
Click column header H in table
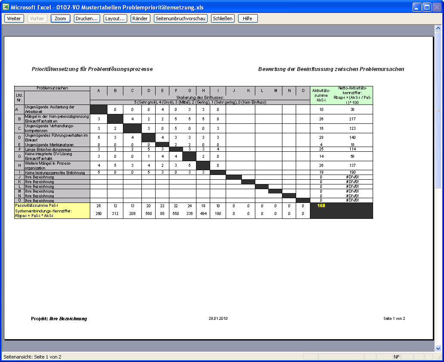(x=203, y=91)
